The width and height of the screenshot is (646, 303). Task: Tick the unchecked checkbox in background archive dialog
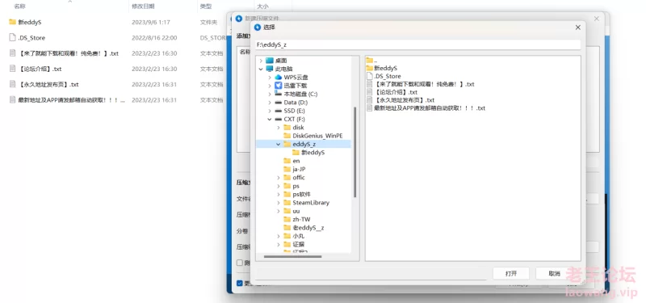tap(240, 263)
